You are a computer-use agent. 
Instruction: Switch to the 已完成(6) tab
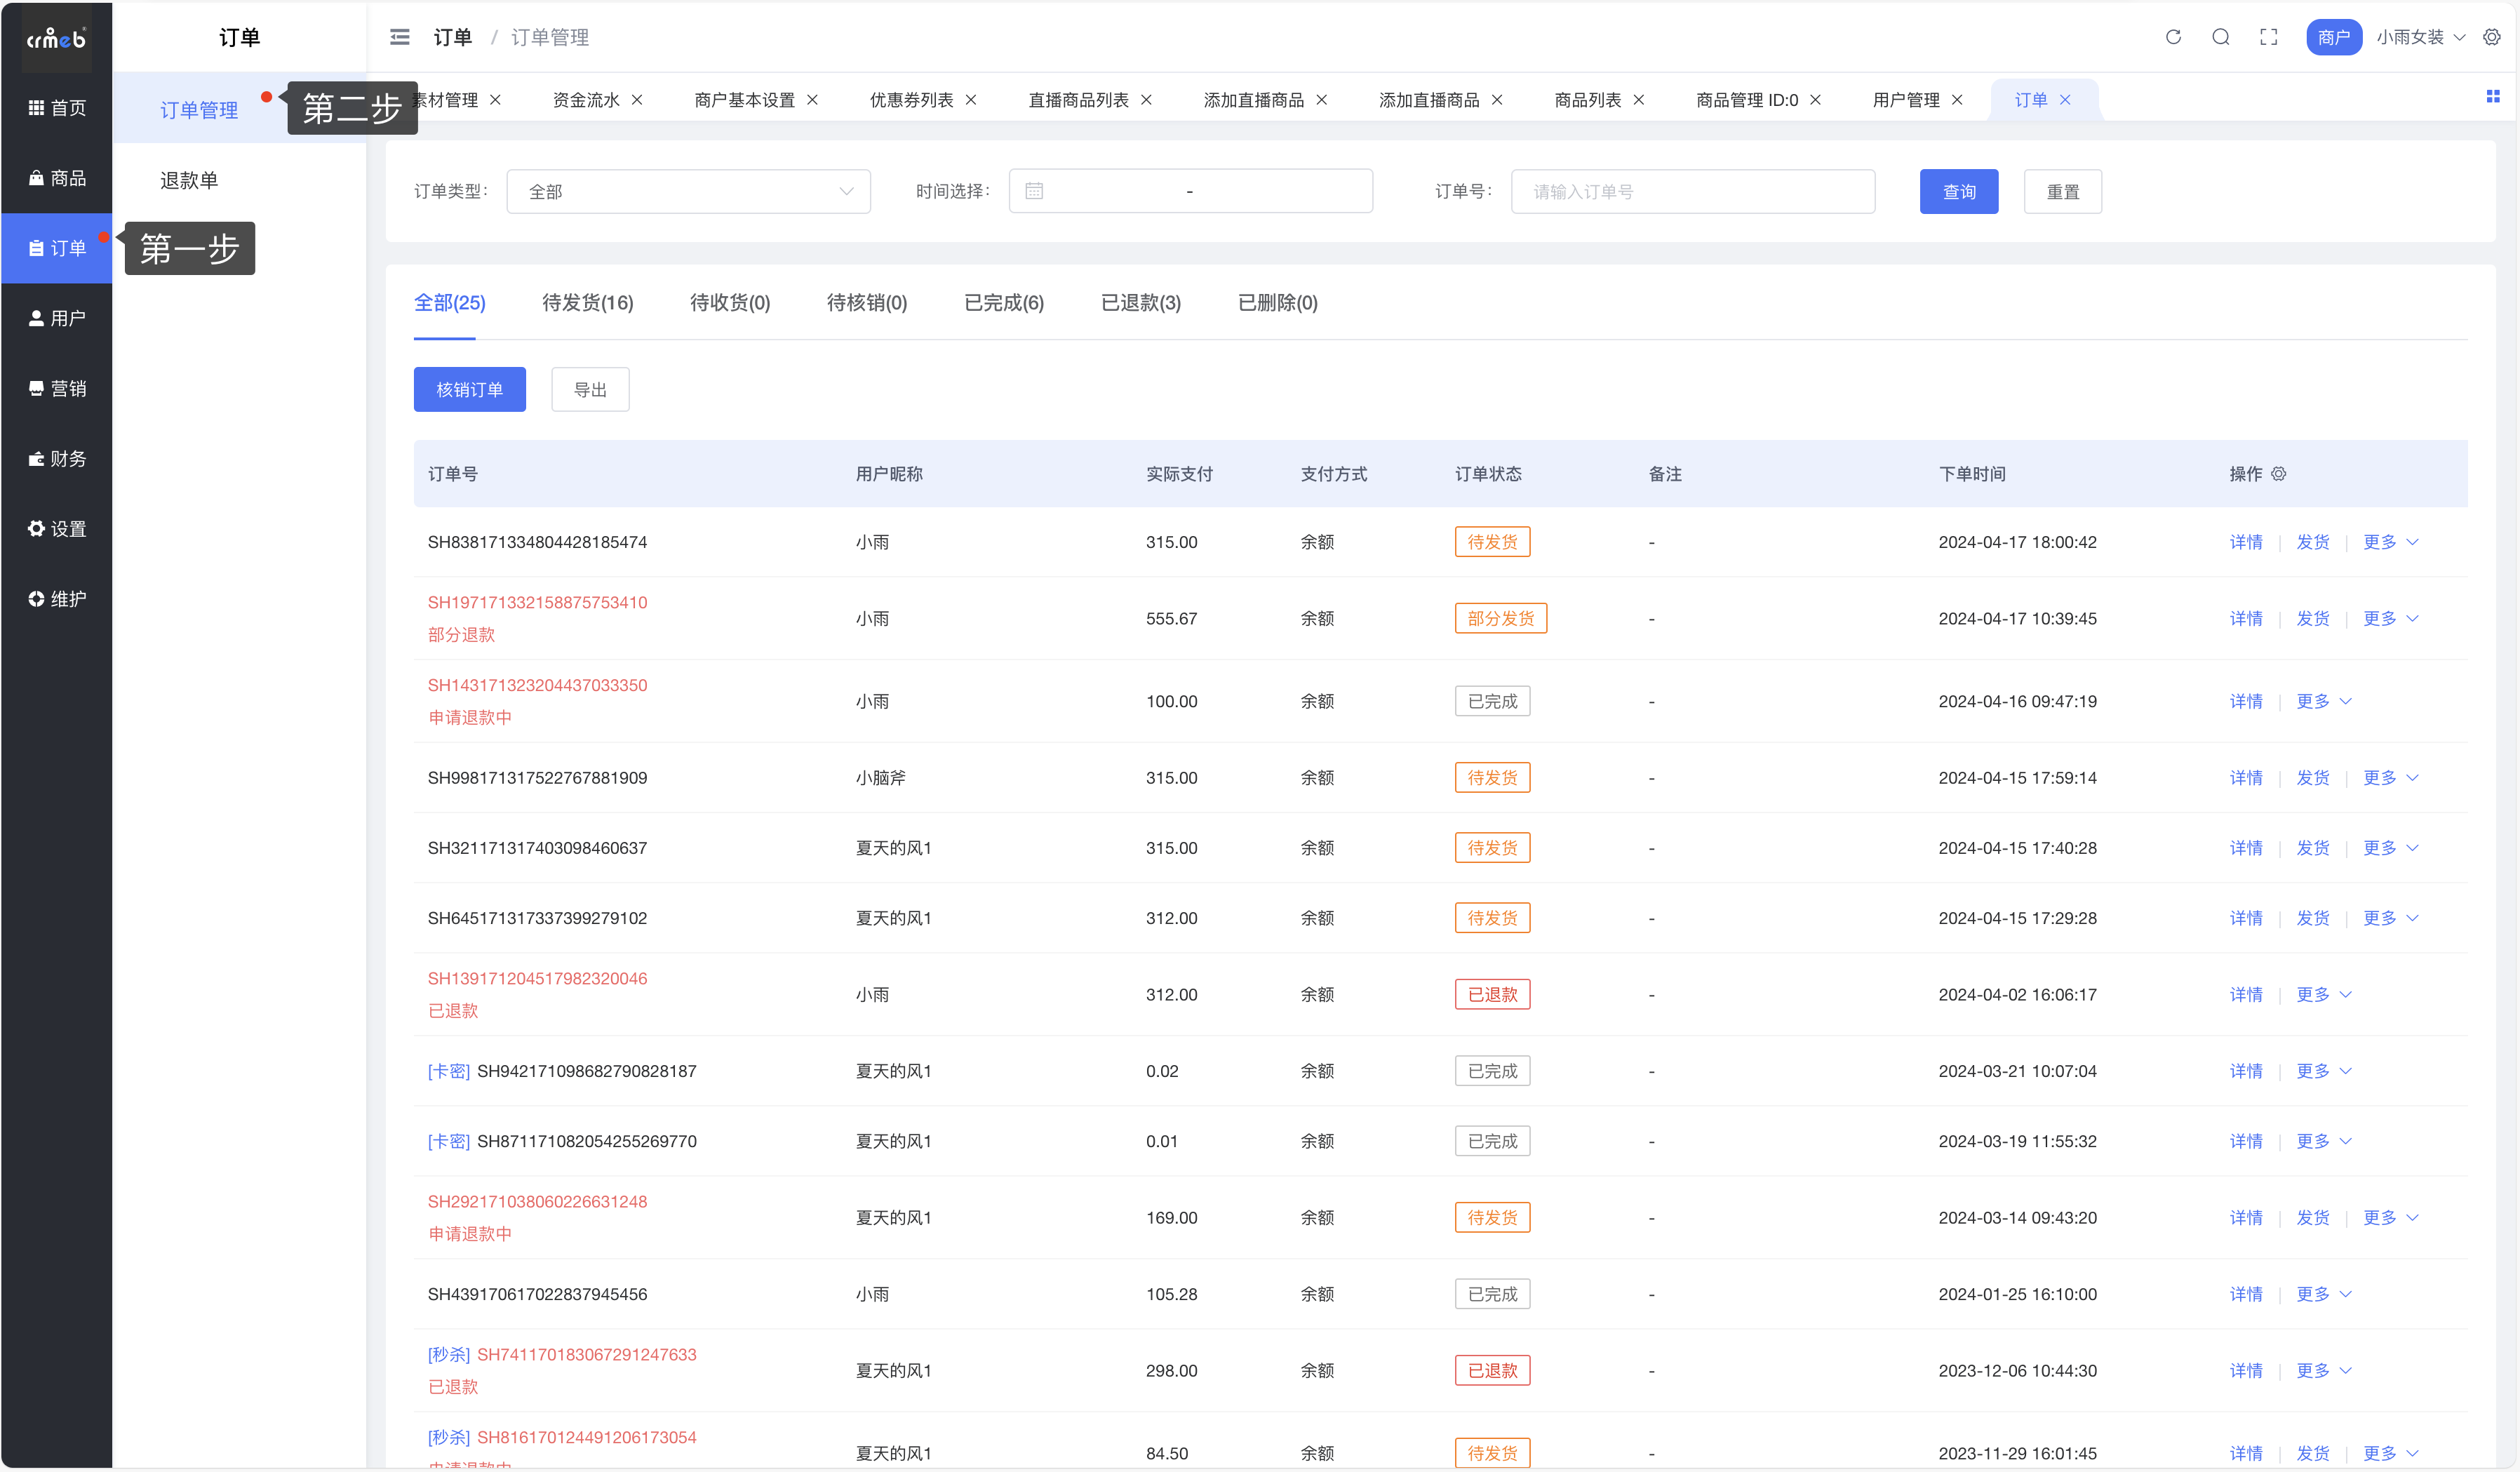(1004, 302)
